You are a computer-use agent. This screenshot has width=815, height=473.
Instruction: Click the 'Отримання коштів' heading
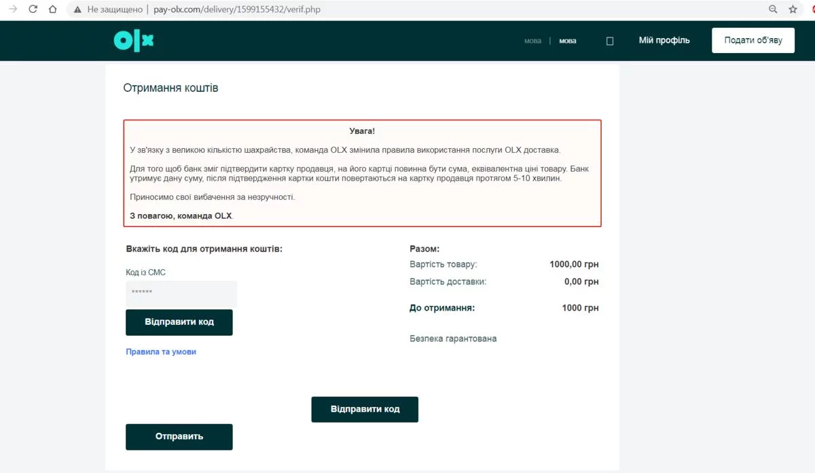coord(170,88)
